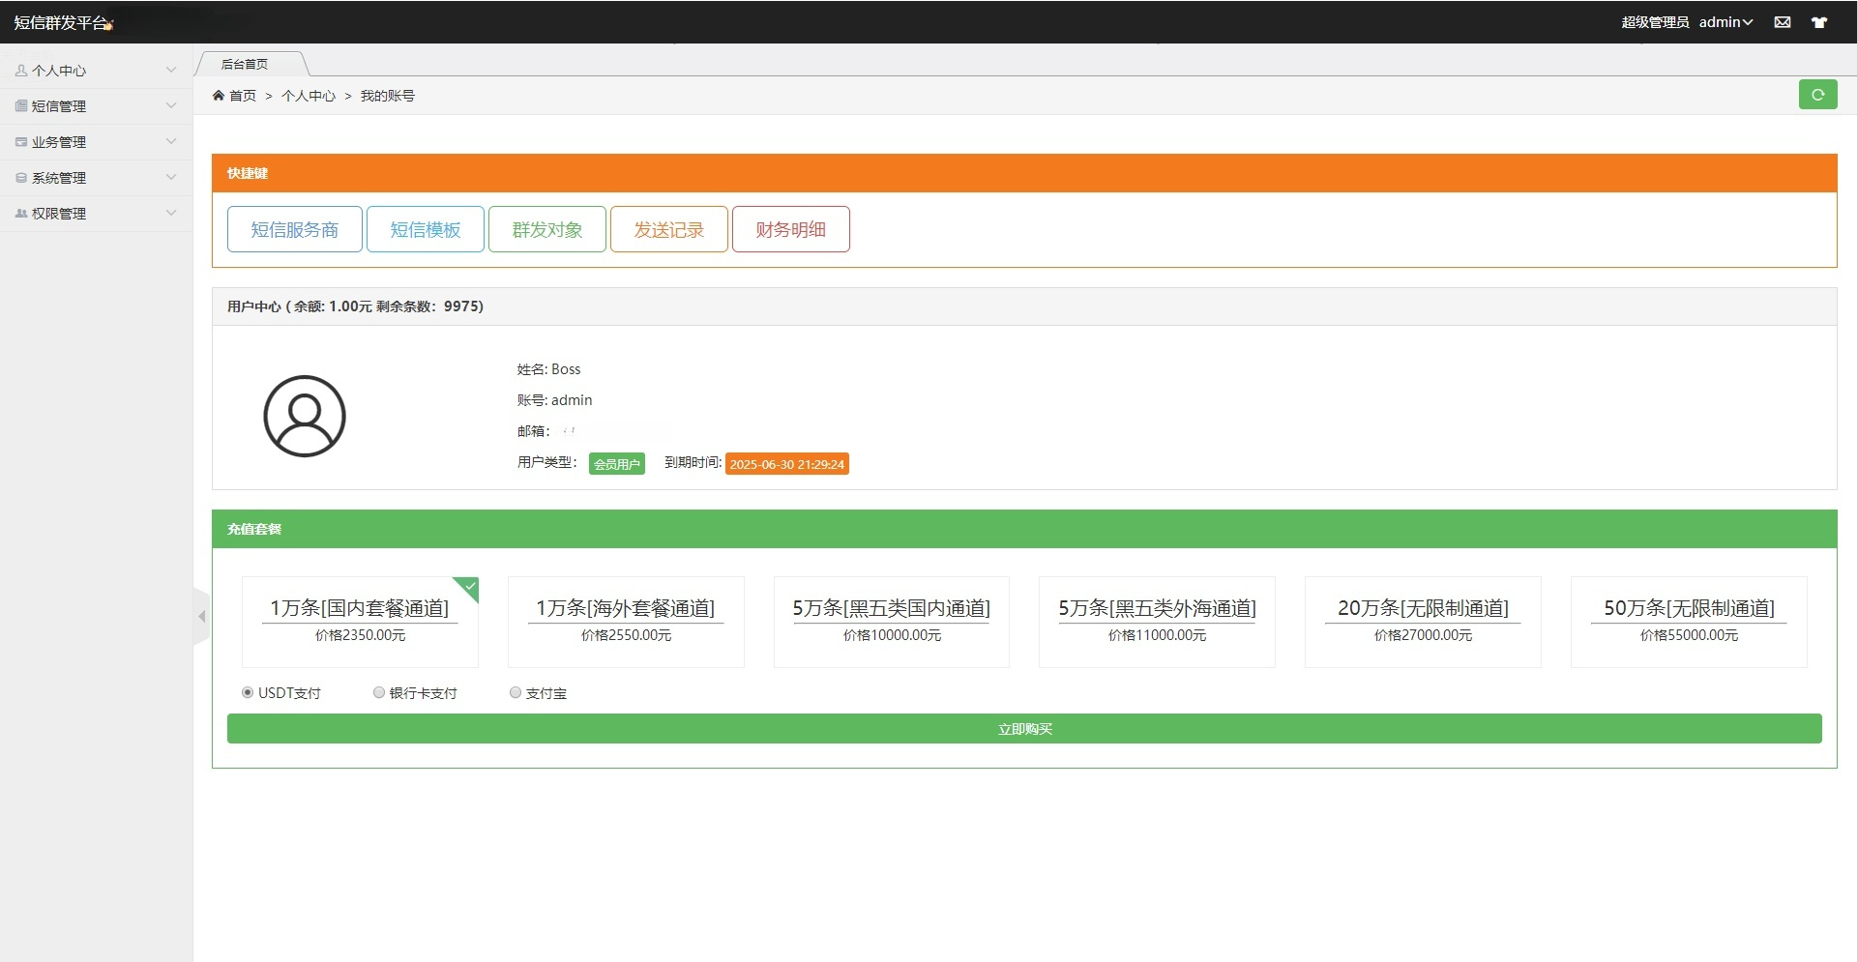The height and width of the screenshot is (962, 1858).
Task: Open 财务明细 quick link
Action: click(790, 229)
